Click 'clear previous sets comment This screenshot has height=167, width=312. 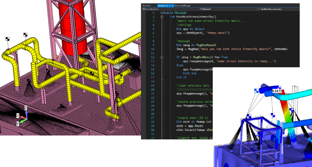[x=193, y=86]
